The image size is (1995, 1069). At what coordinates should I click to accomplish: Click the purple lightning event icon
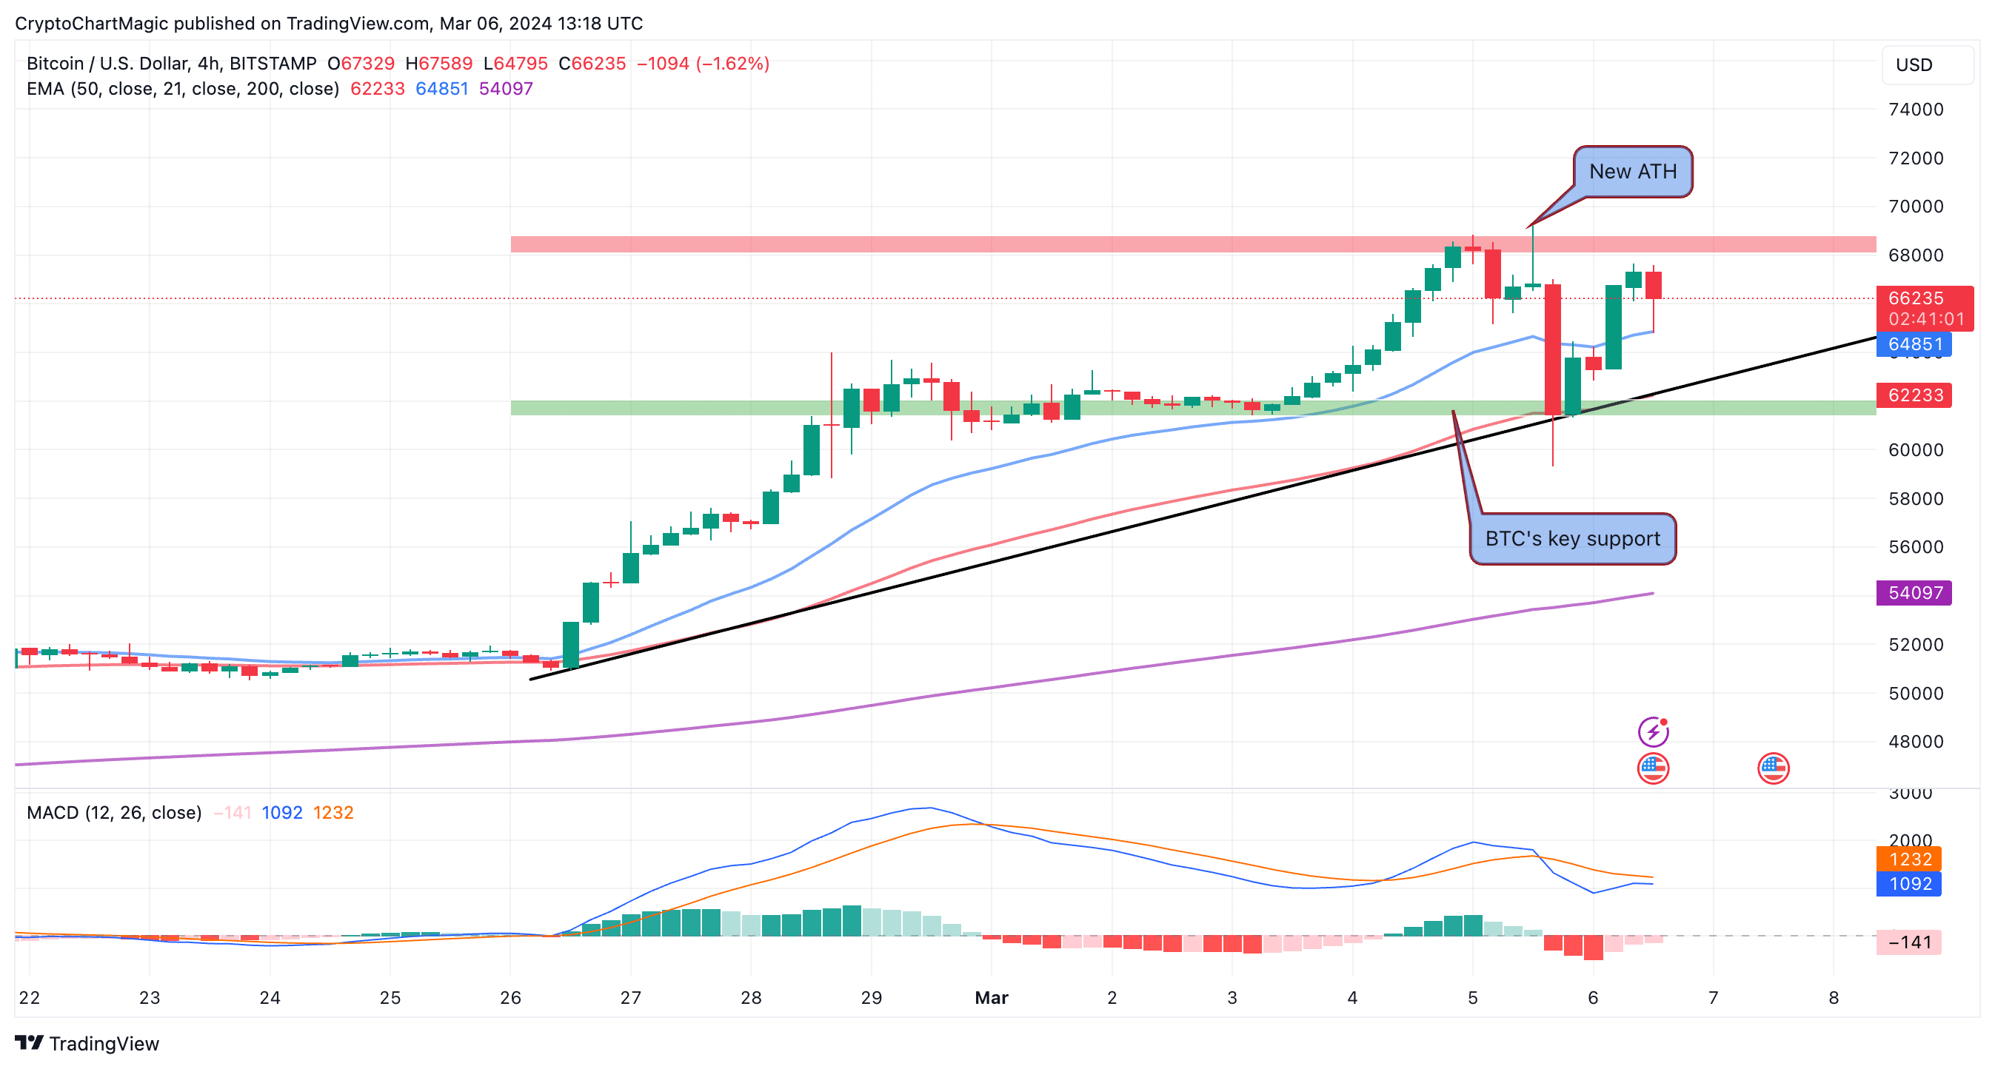[1653, 731]
